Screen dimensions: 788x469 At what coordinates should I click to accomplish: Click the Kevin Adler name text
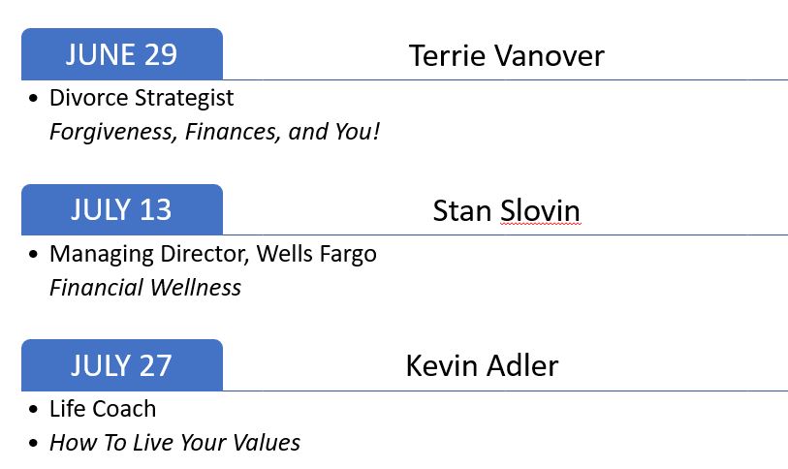pyautogui.click(x=482, y=365)
